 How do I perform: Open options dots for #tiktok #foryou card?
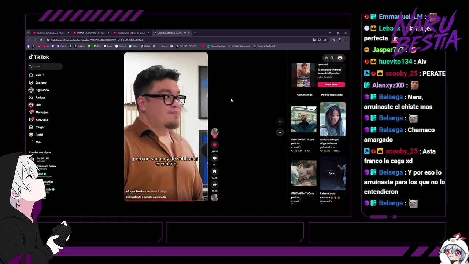[x=344, y=140]
